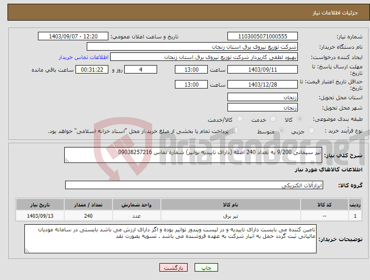Click the quantity cell 240

click(x=88, y=216)
